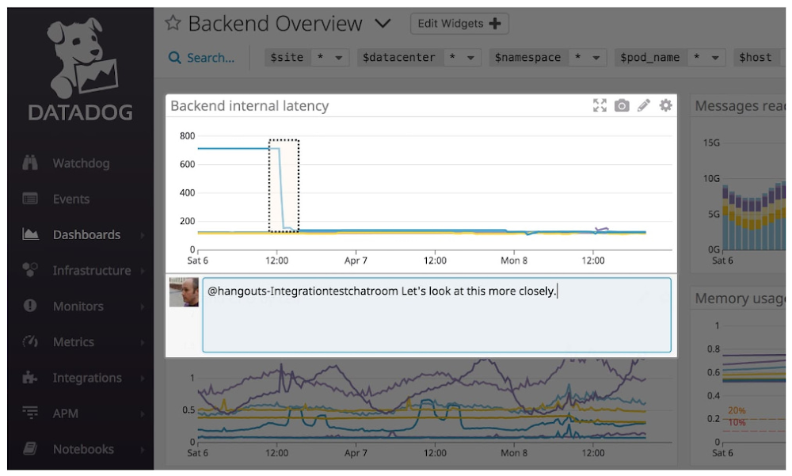The image size is (792, 476).
Task: Open the Backend Overview title dropdown
Action: pyautogui.click(x=383, y=24)
